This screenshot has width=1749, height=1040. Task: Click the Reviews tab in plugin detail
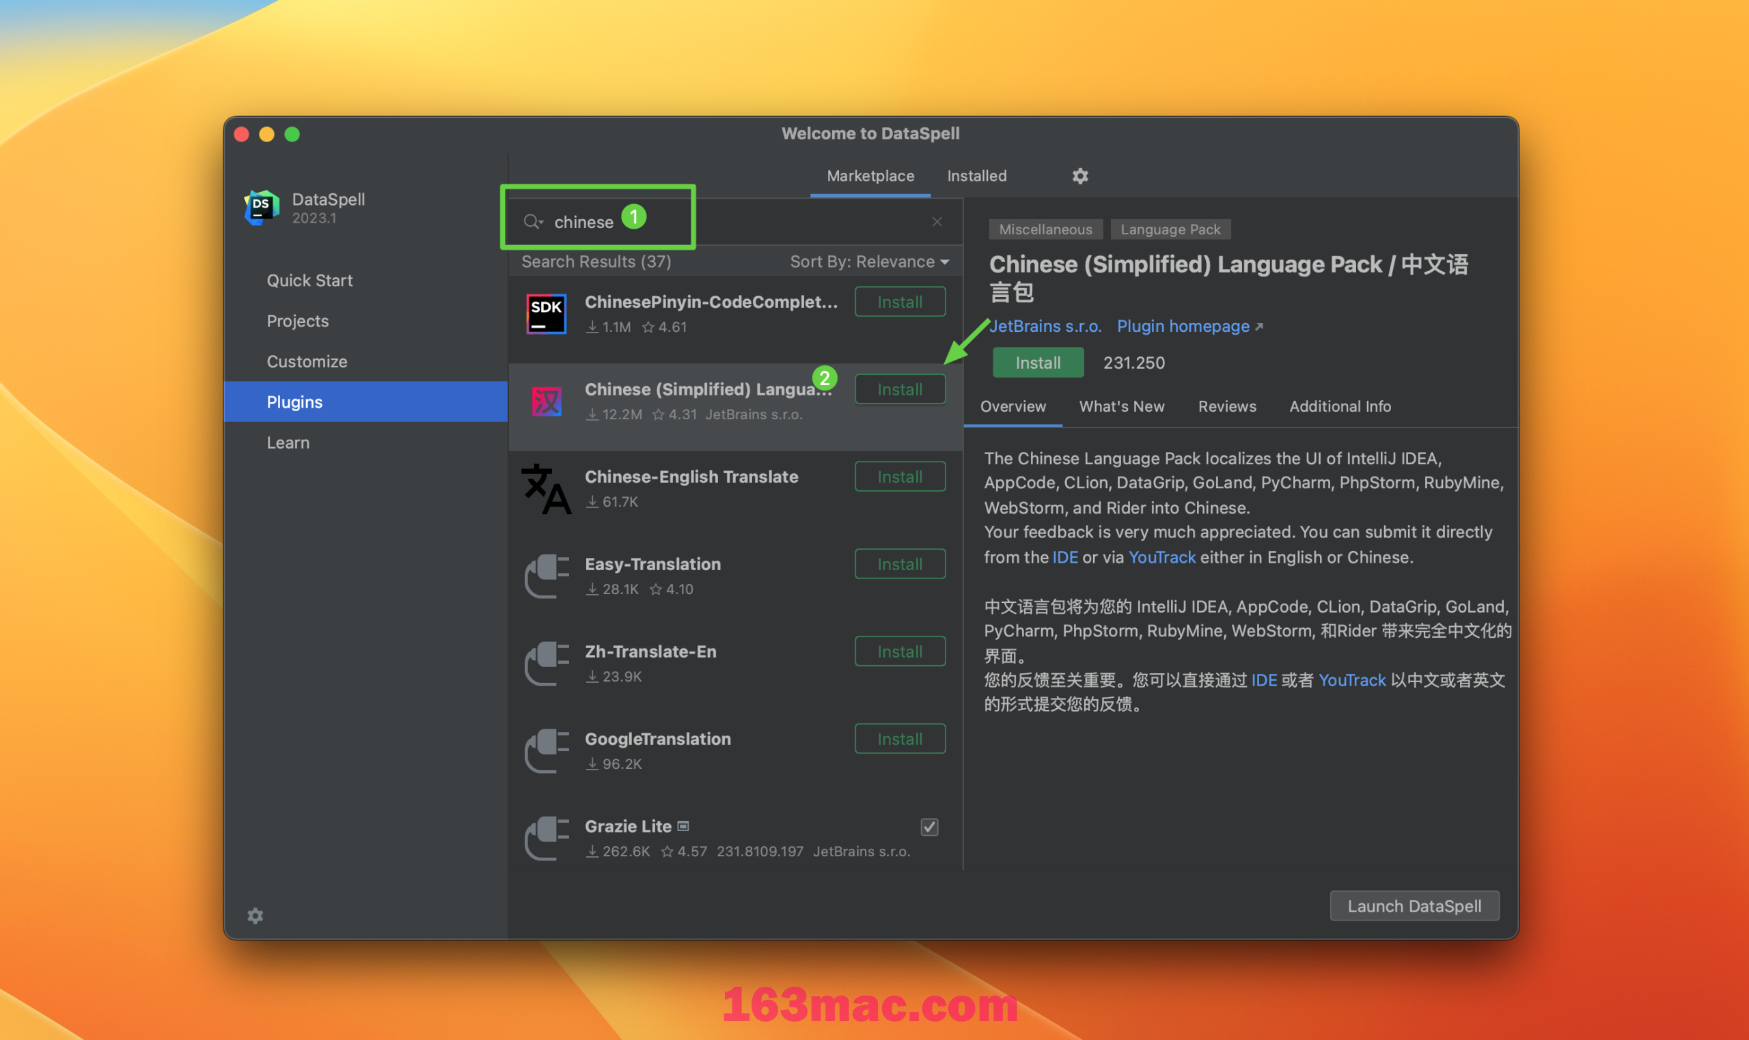point(1226,406)
